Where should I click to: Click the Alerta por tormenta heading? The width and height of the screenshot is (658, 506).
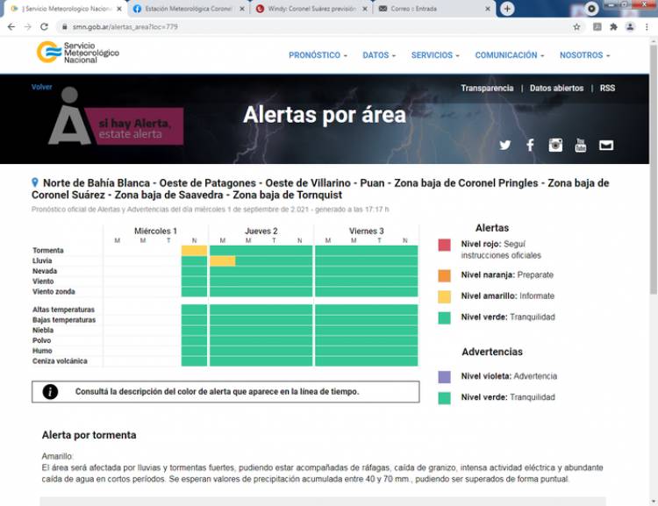[89, 435]
